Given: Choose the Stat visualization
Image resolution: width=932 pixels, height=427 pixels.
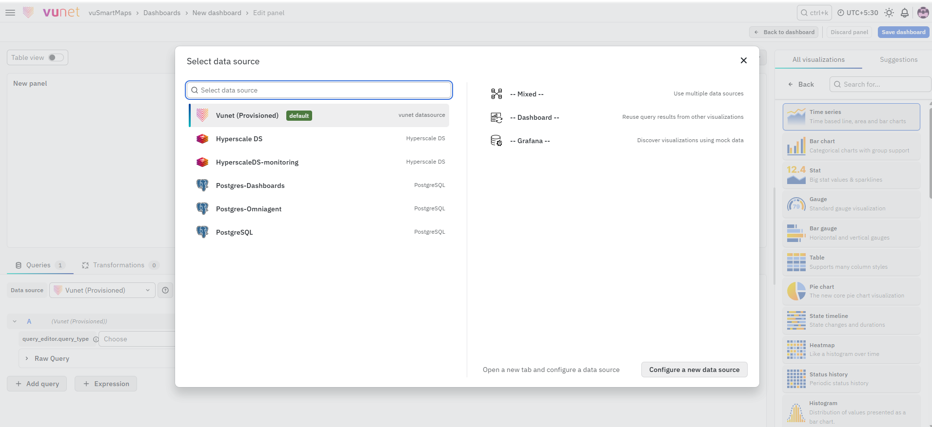Looking at the screenshot, I should point(852,175).
